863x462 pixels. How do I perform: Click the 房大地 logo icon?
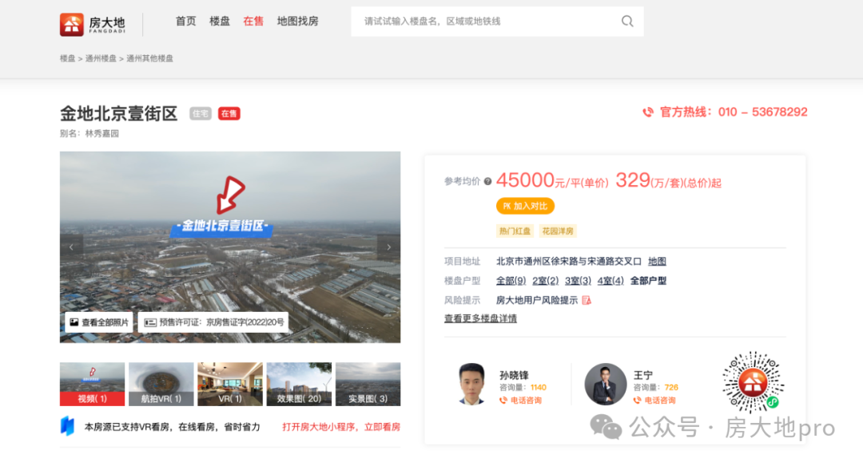[x=72, y=24]
